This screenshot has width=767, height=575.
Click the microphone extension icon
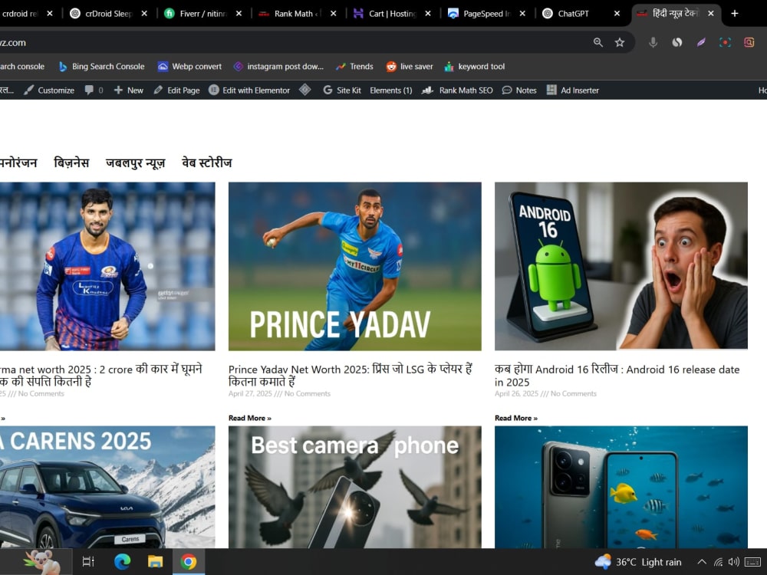653,42
